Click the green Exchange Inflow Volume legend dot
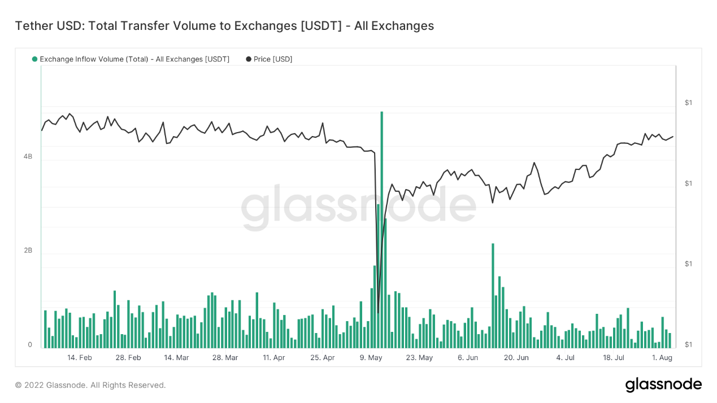The height and width of the screenshot is (403, 717). click(35, 59)
